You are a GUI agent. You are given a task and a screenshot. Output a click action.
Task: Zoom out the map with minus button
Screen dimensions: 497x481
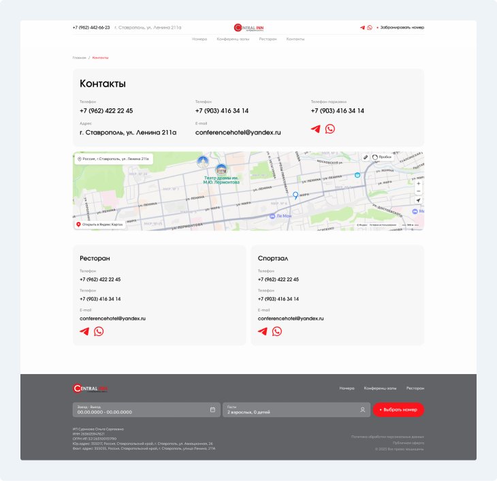419,191
